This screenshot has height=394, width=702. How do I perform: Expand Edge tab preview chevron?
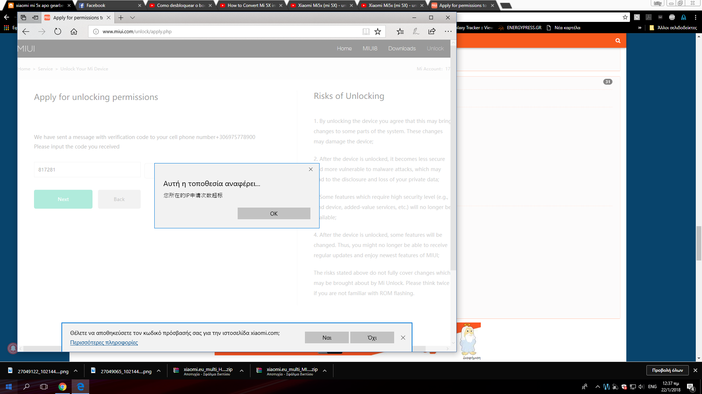coord(132,18)
